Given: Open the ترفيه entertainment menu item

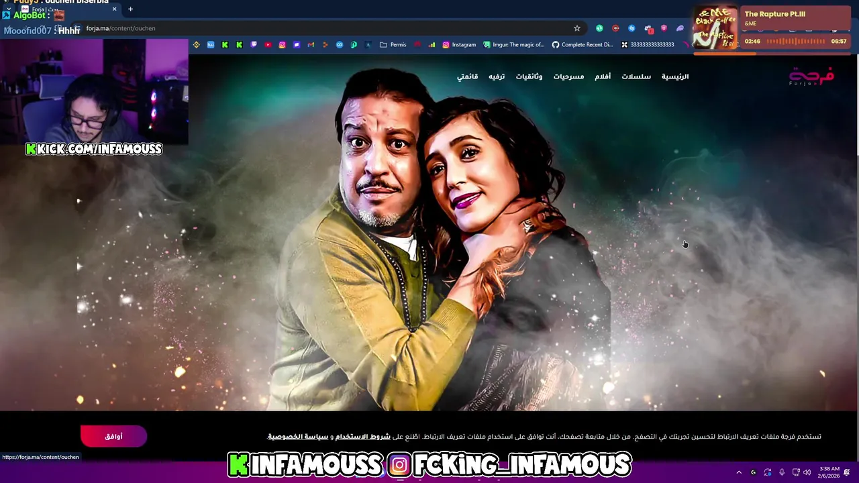Looking at the screenshot, I should 497,76.
